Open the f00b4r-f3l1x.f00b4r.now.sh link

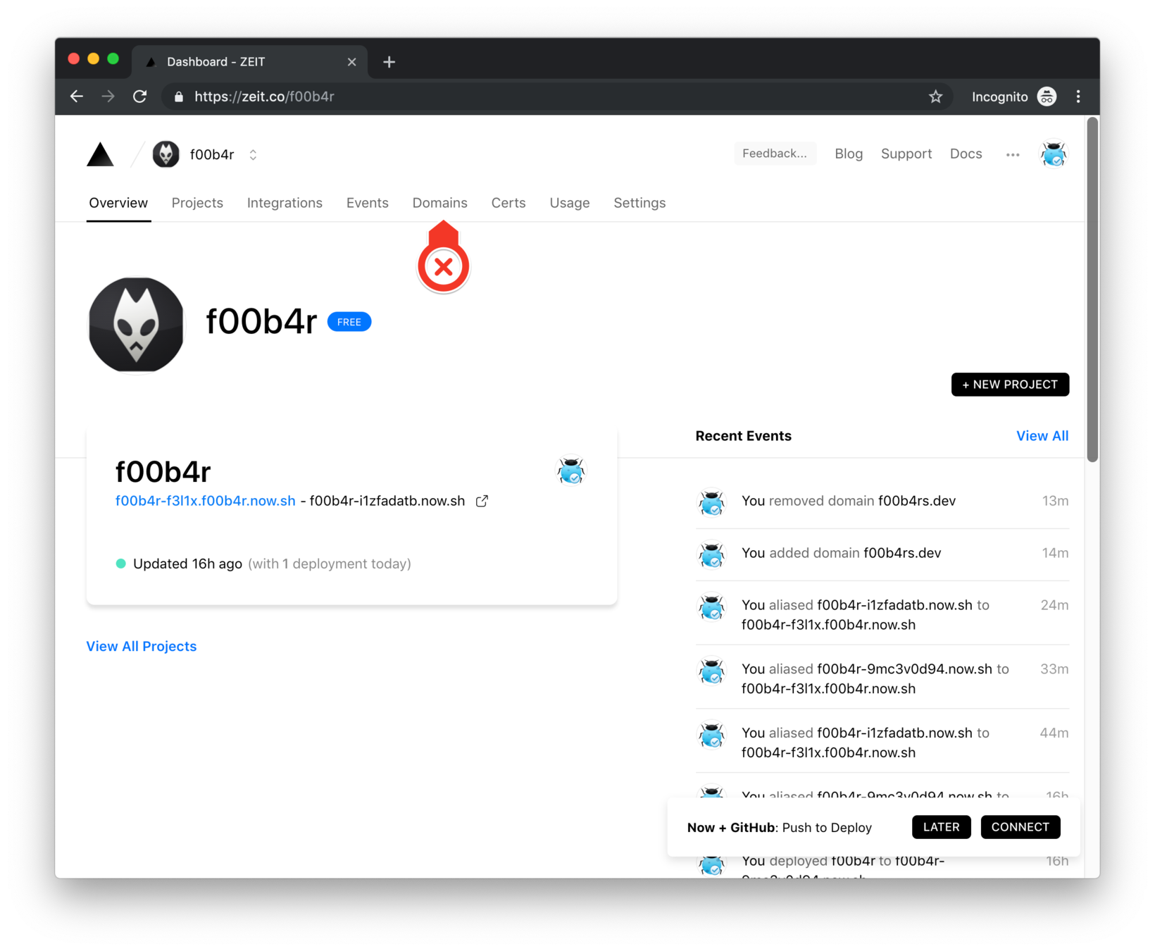coord(205,501)
